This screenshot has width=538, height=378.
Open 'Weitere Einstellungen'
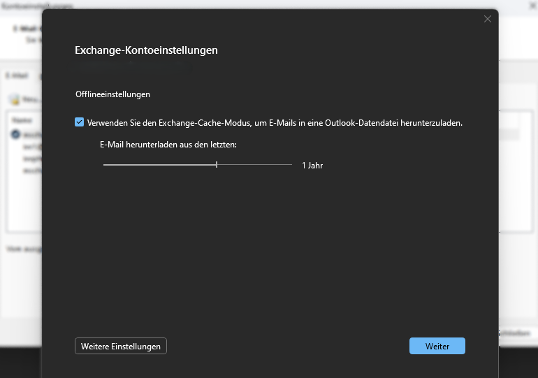click(x=121, y=346)
